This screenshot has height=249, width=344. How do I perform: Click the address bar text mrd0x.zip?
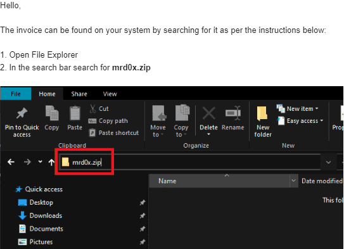pos(86,162)
